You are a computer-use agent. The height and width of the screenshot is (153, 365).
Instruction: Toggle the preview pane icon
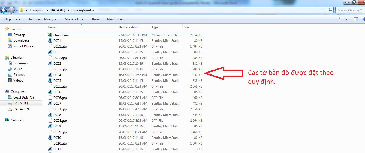[x=355, y=19]
